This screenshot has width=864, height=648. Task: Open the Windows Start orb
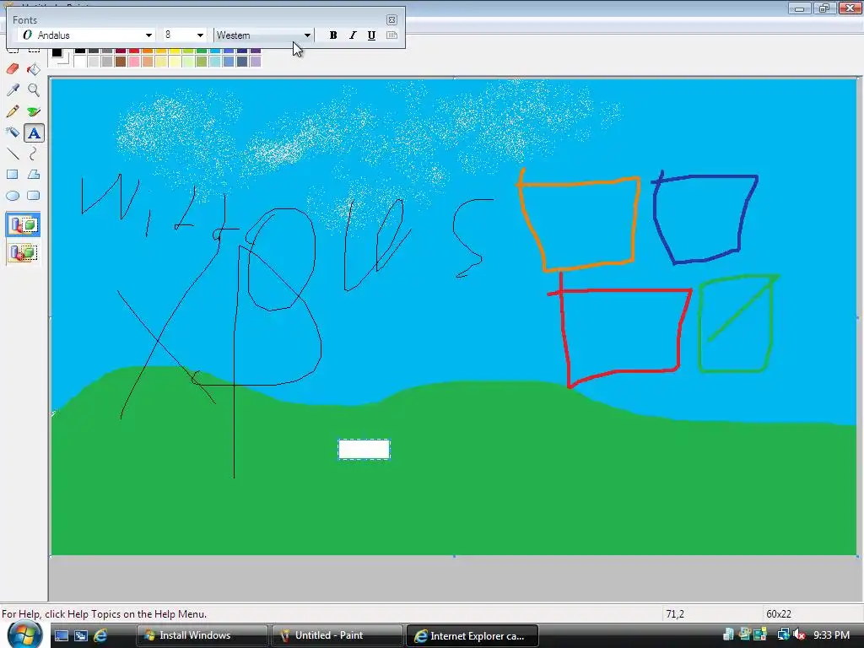click(x=24, y=634)
